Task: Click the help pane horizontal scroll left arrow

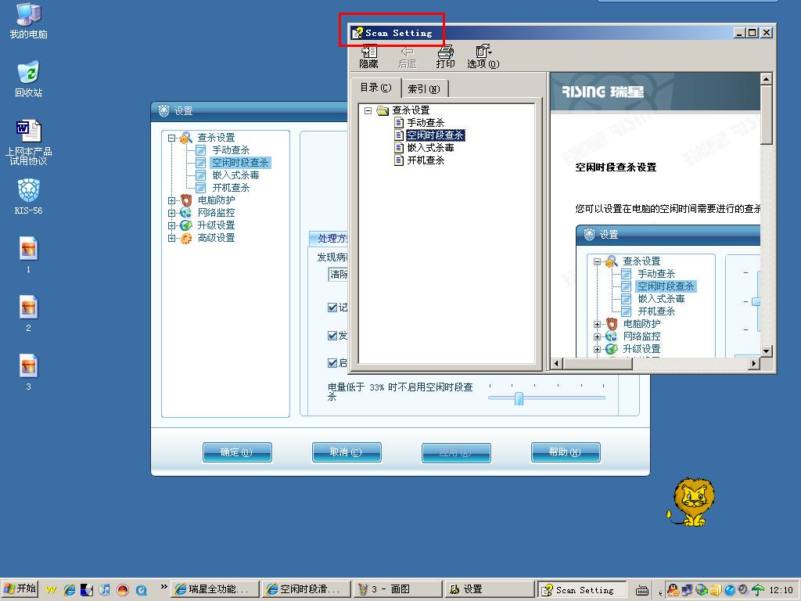Action: tap(557, 364)
